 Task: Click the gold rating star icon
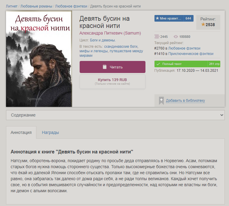pos(203,24)
